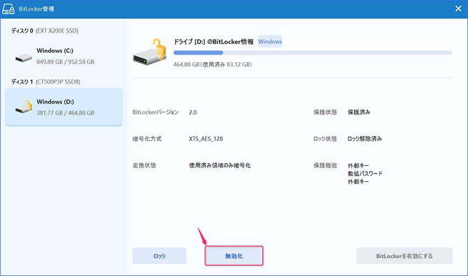
Task: Click the BitLockerを有効にする button
Action: [x=404, y=256]
